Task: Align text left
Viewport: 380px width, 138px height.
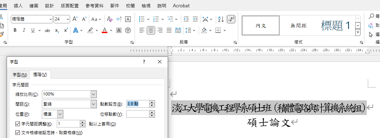Action: tap(142, 30)
